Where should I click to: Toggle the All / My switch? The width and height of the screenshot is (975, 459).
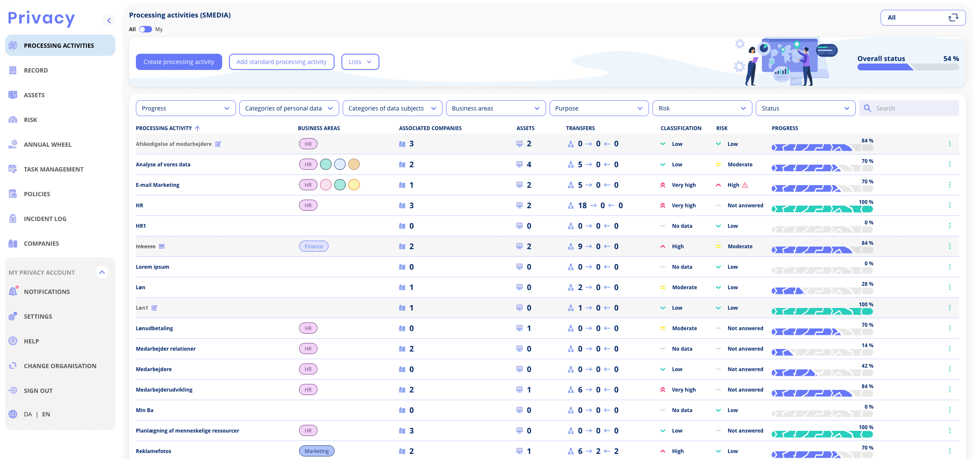[146, 29]
